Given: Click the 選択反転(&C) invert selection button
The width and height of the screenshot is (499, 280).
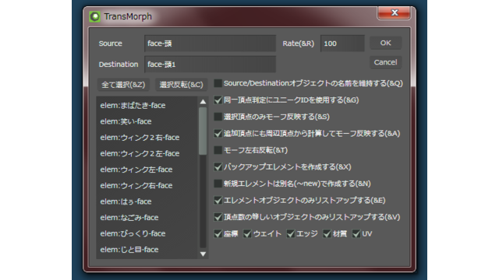Looking at the screenshot, I should [181, 85].
